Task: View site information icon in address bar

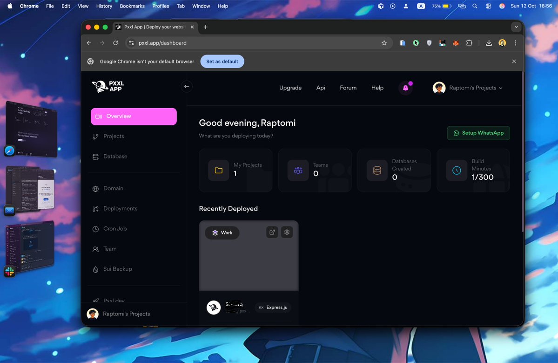Action: [131, 43]
